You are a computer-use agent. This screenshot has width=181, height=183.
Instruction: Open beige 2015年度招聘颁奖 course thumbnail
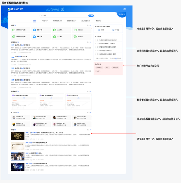coord(18,146)
